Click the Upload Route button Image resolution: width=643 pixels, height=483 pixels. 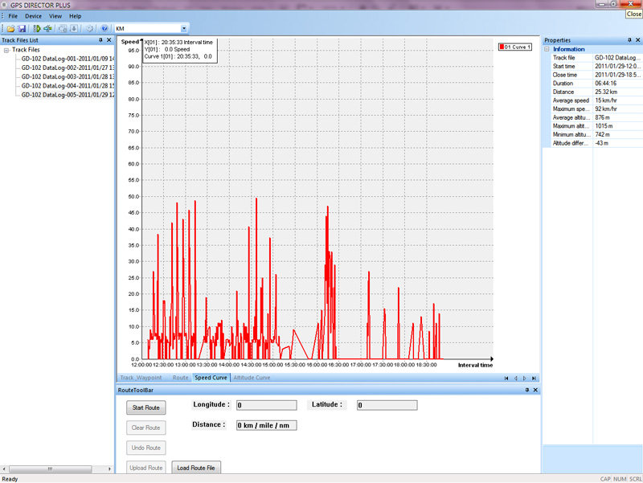[x=146, y=468]
